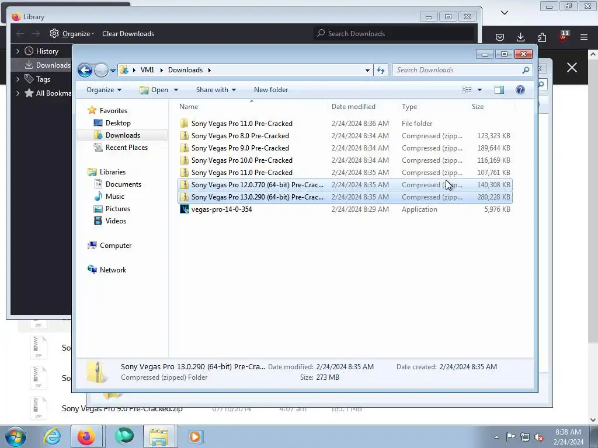This screenshot has width=598, height=448.
Task: Select Sony Vegas Pro 12.0.770 (64-bit) zip
Action: [x=345, y=185]
